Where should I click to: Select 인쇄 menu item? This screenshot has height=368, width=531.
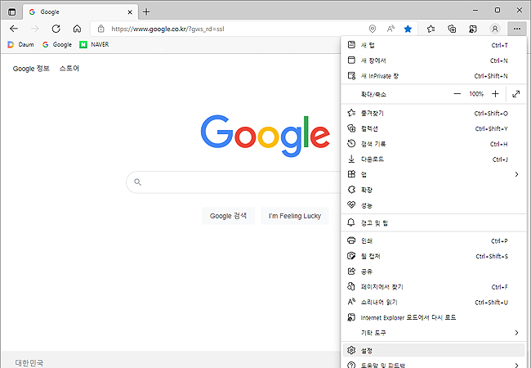434,240
